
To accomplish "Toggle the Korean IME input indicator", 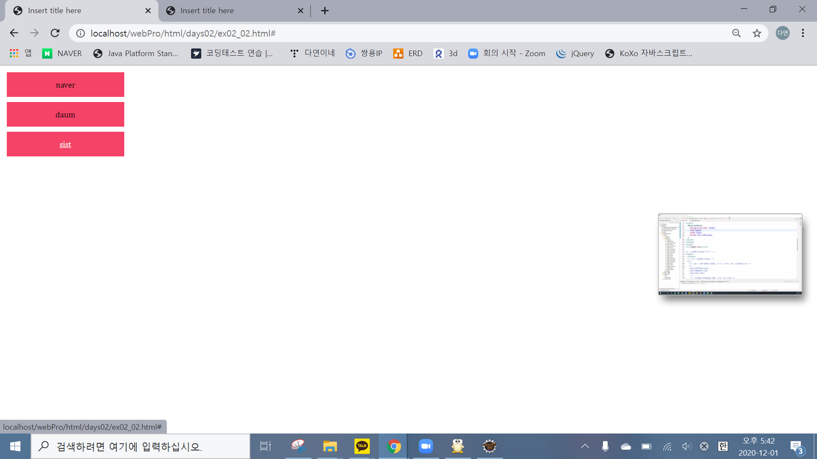I will tap(723, 446).
